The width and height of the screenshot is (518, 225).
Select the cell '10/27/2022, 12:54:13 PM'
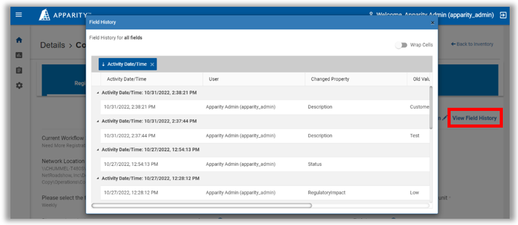click(x=151, y=164)
